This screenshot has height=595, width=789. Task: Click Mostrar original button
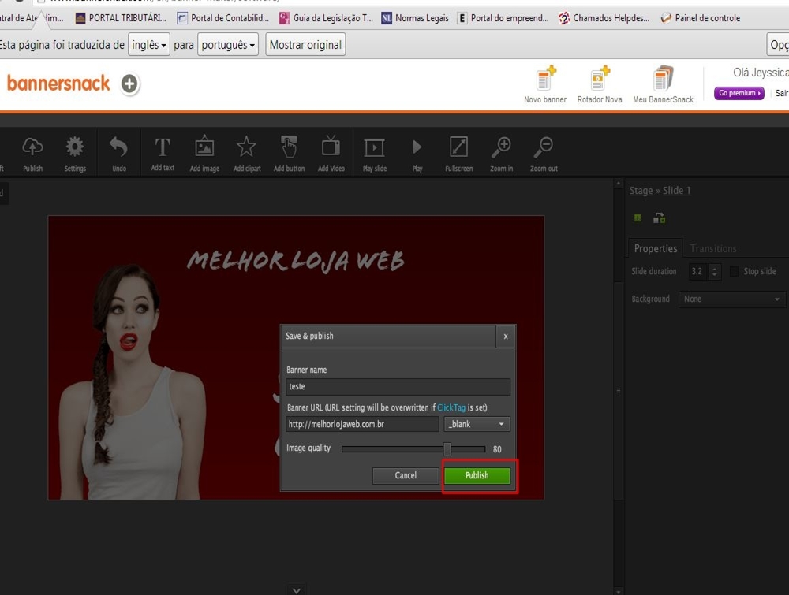(x=305, y=45)
